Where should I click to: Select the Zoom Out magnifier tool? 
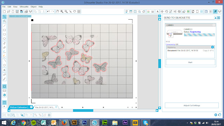coord(66,12)
